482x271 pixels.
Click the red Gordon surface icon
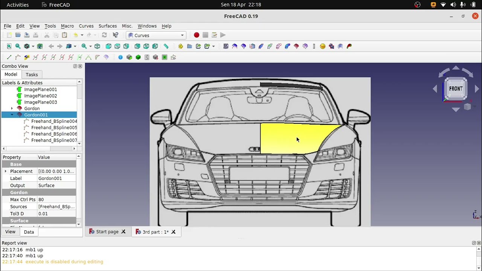pyautogui.click(x=296, y=46)
